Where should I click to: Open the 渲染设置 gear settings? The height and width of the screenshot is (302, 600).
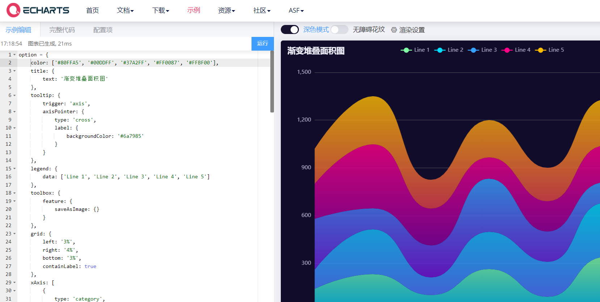click(394, 30)
